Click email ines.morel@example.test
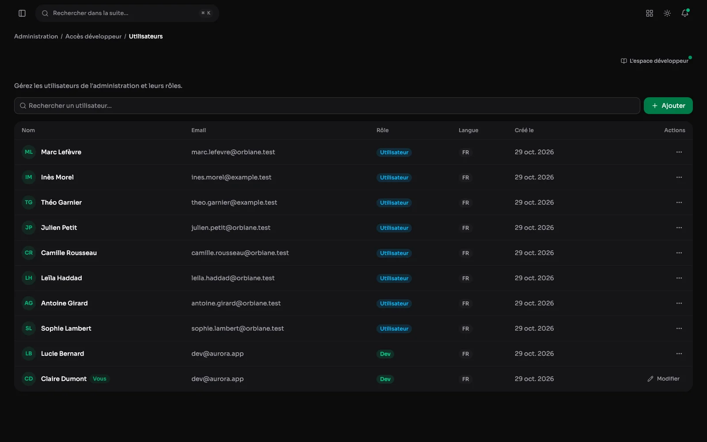This screenshot has width=707, height=442. coord(231,177)
